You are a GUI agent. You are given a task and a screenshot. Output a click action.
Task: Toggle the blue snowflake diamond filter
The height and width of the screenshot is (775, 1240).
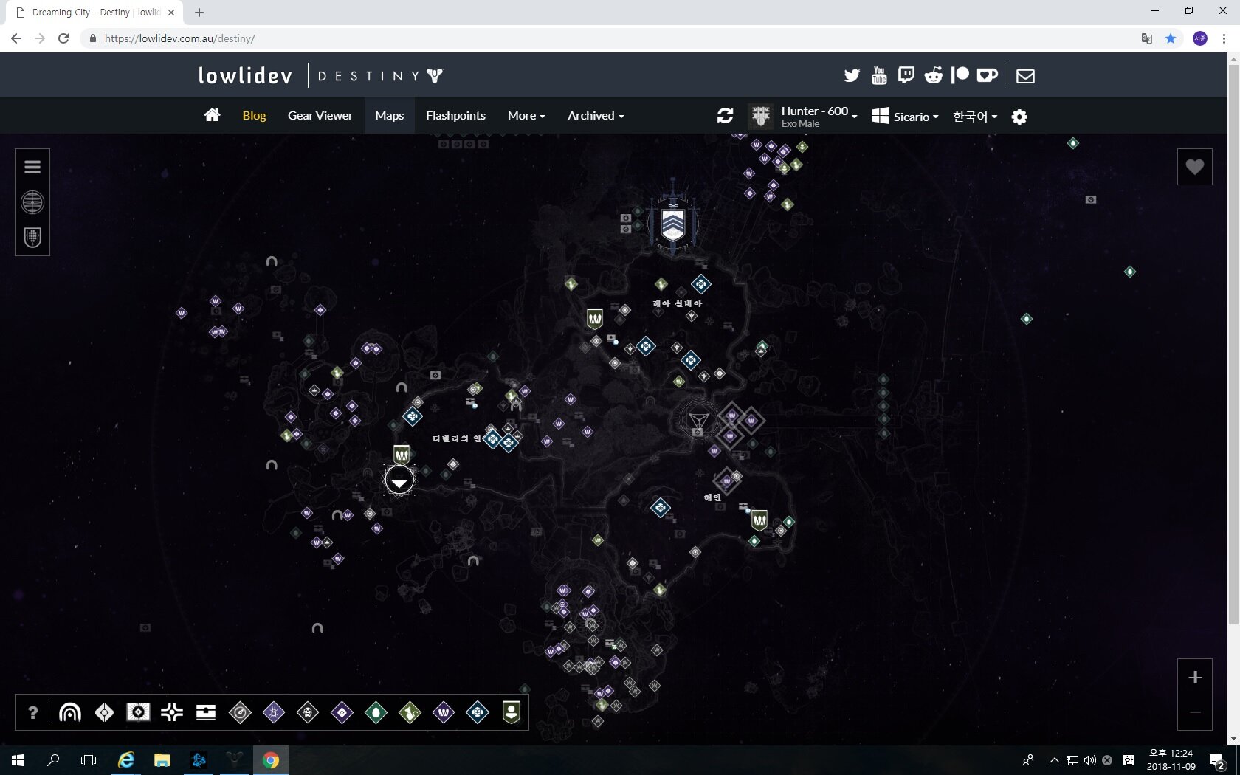(478, 712)
